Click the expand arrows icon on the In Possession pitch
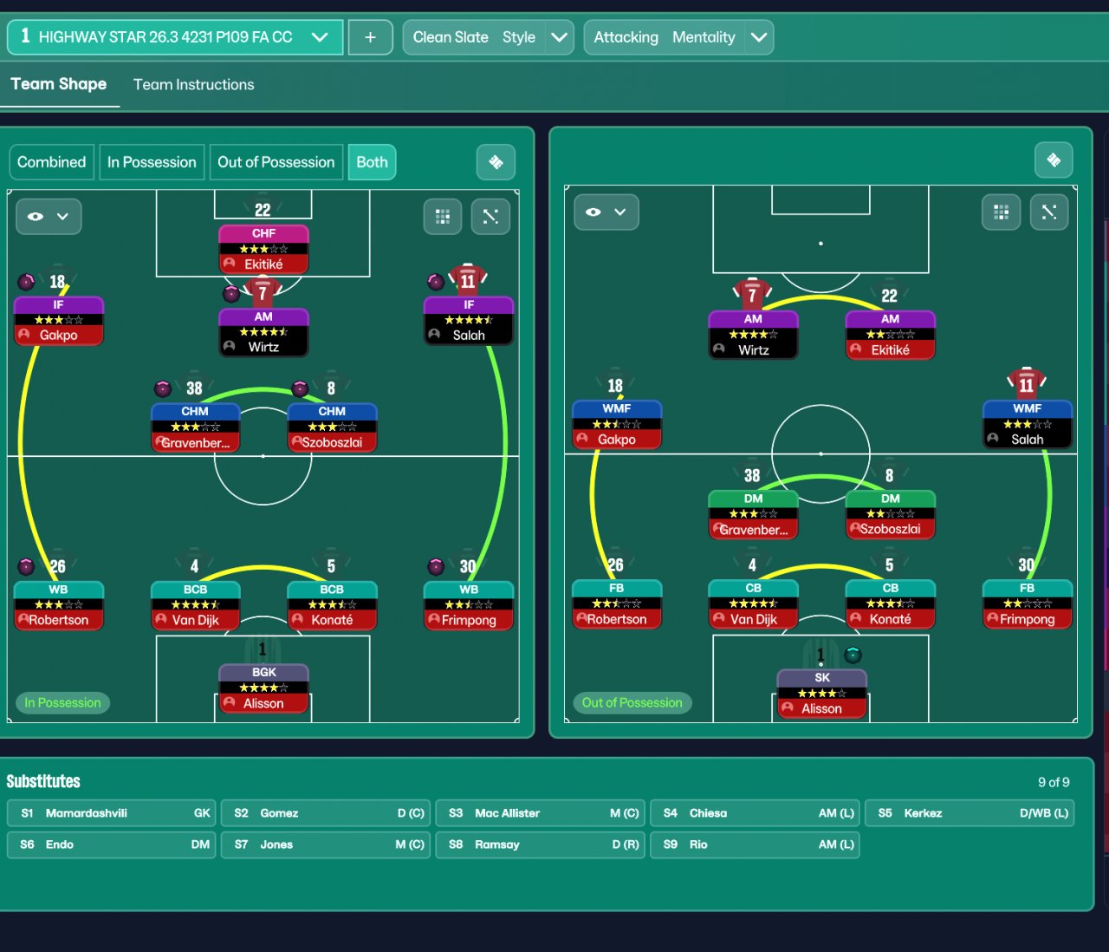The image size is (1109, 952). coord(490,216)
